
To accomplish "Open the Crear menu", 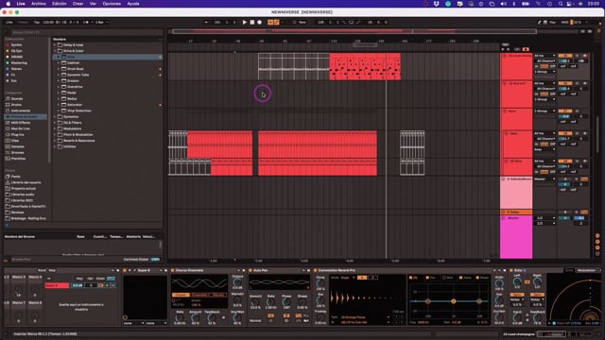I will [x=78, y=4].
